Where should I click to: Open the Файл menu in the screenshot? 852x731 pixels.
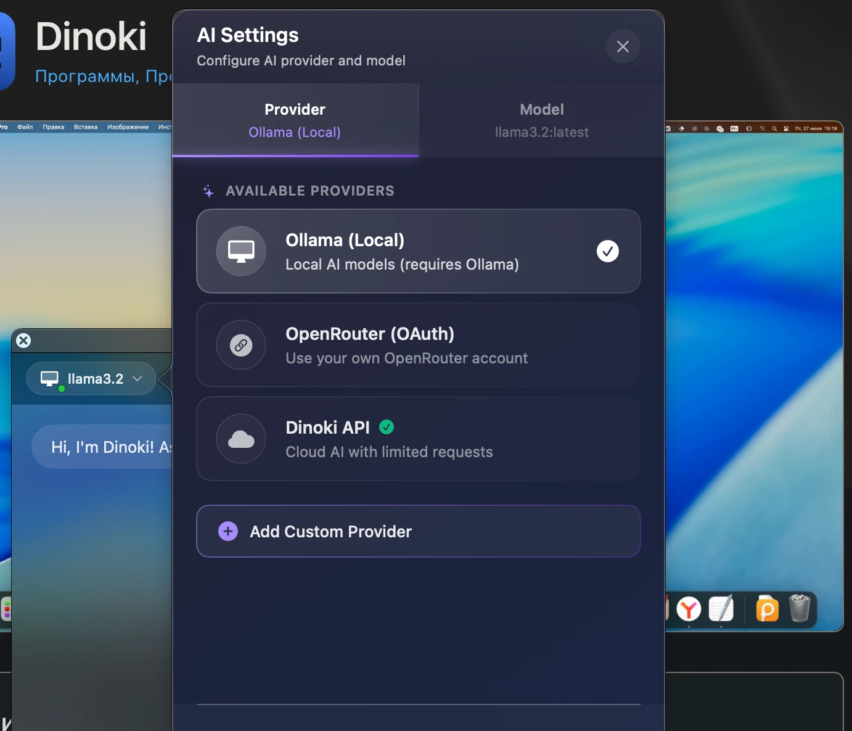(x=25, y=127)
